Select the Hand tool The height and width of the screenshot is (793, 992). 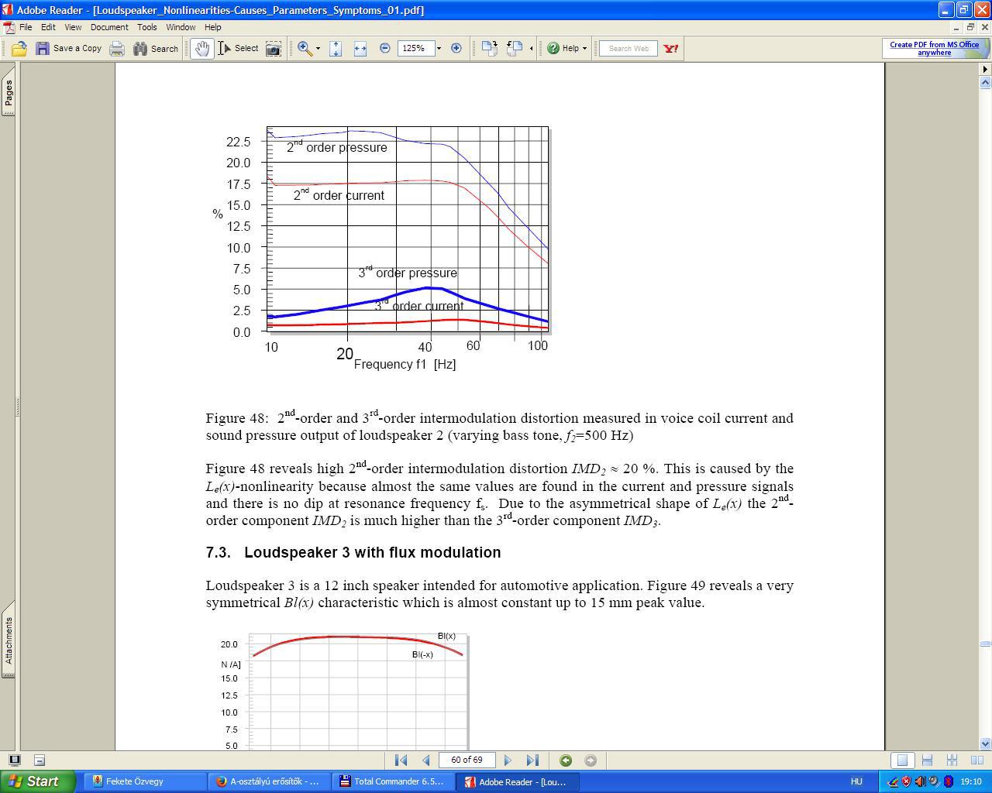tap(202, 48)
